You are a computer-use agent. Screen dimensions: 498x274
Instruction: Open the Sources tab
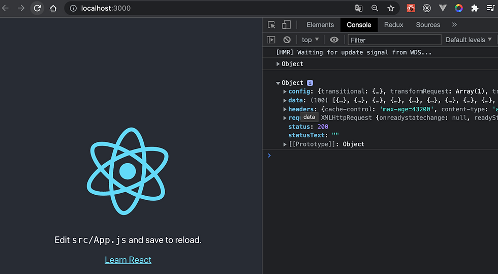pos(428,25)
